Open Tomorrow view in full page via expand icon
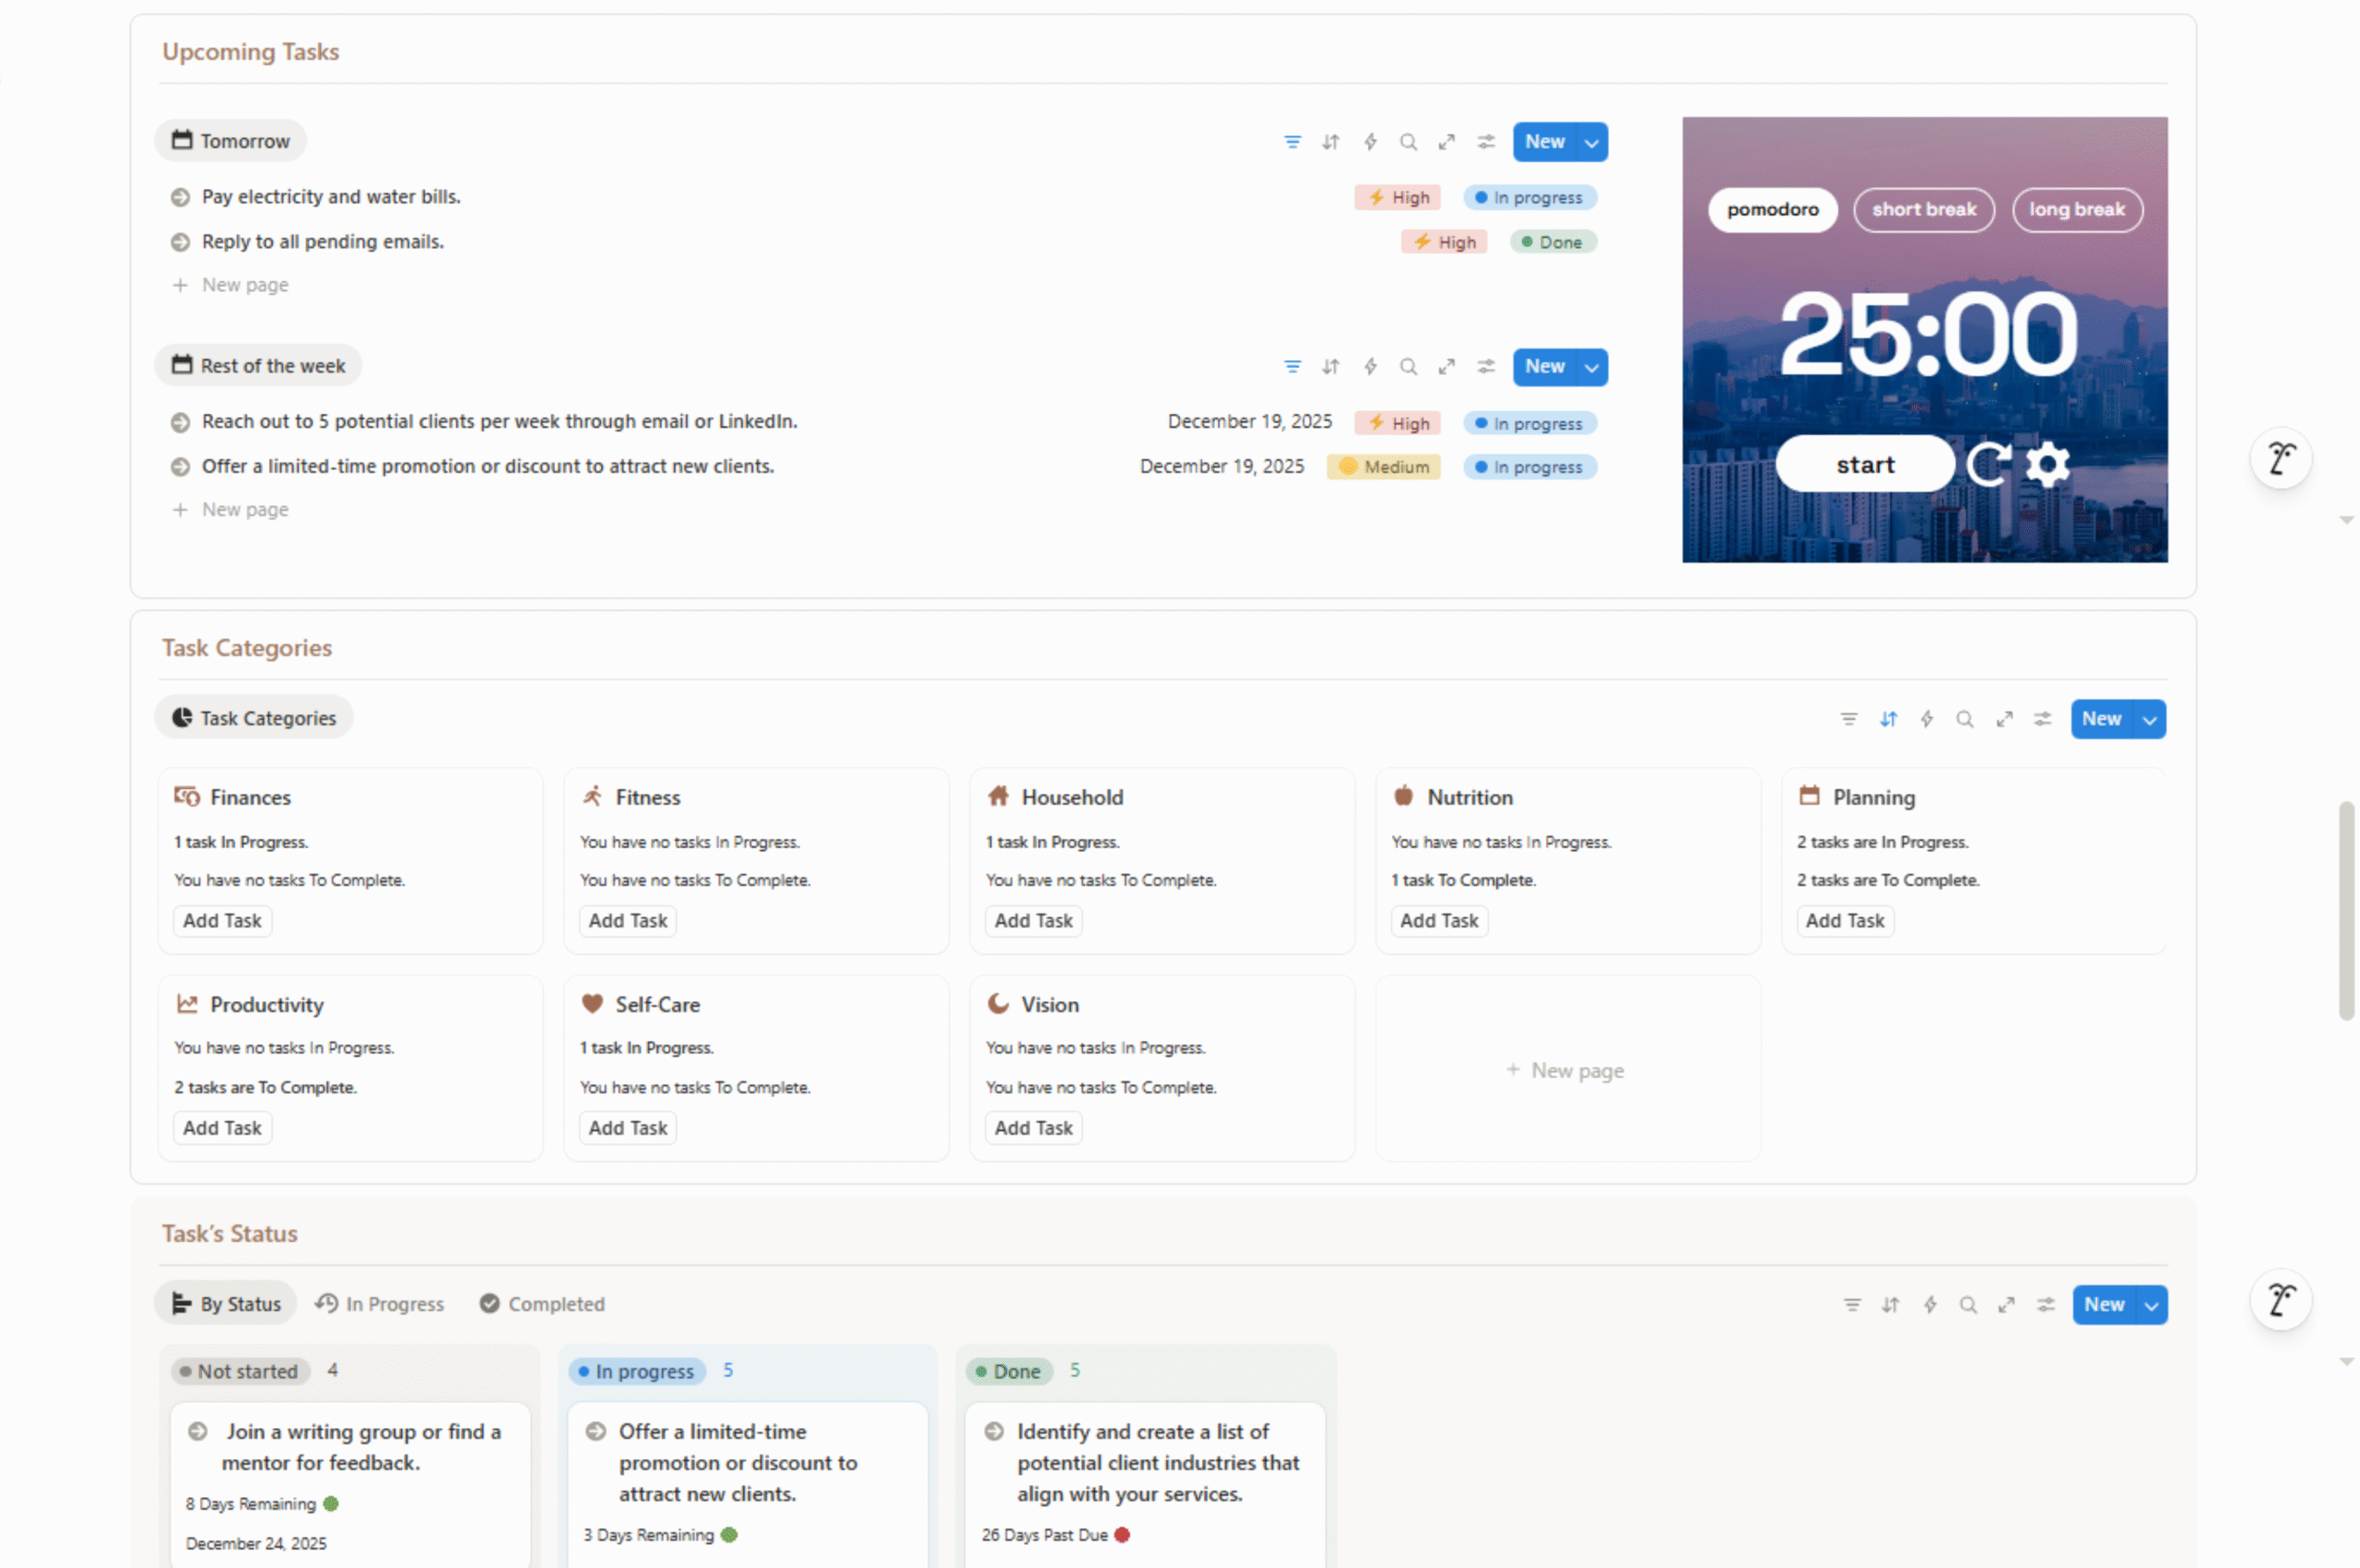2360x1568 pixels. (1446, 142)
